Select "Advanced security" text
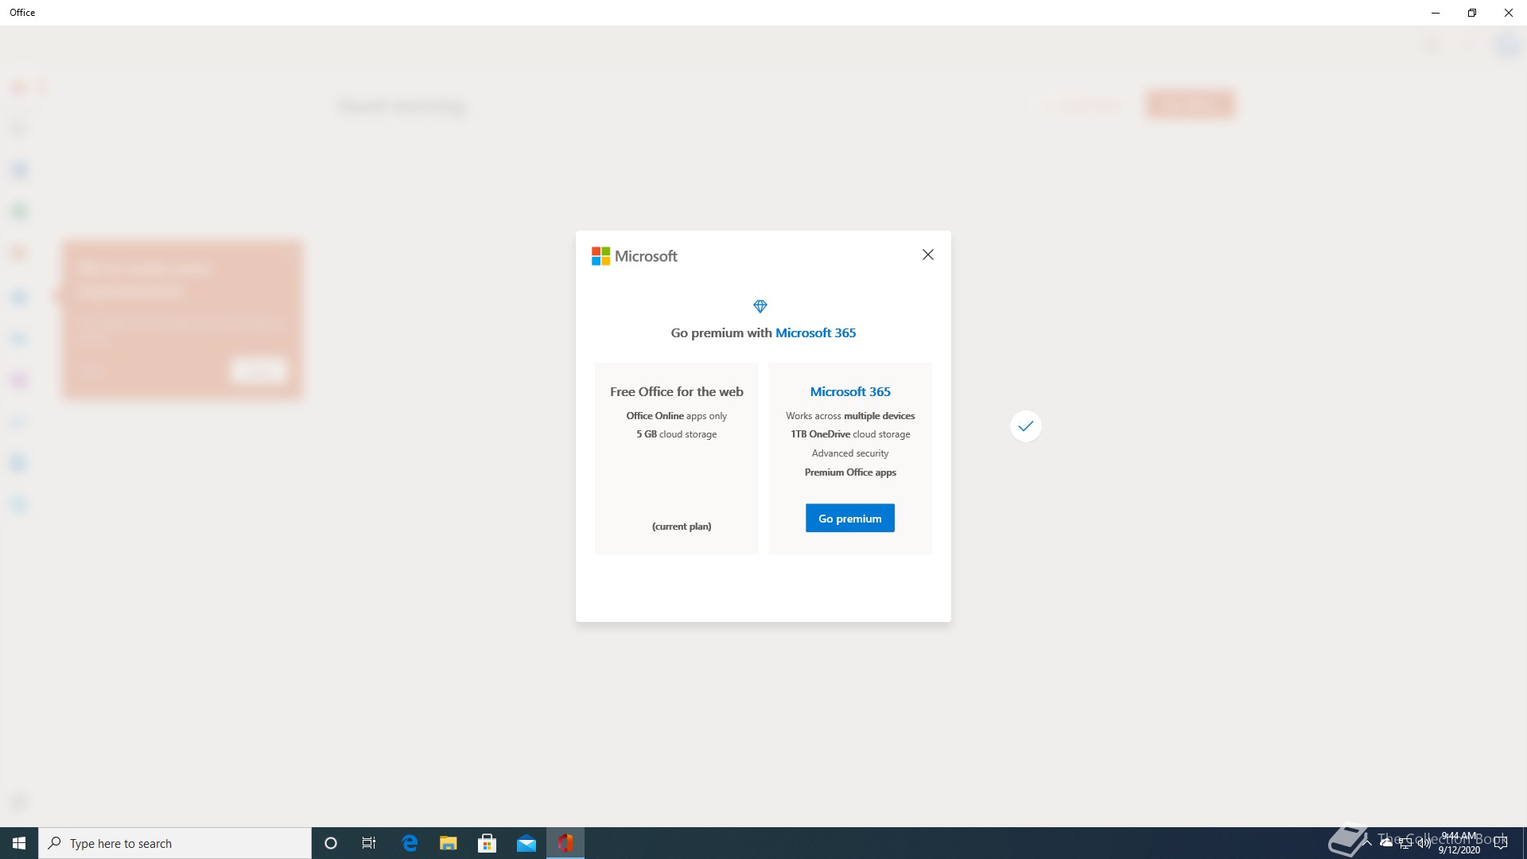Image resolution: width=1527 pixels, height=859 pixels. click(x=850, y=453)
